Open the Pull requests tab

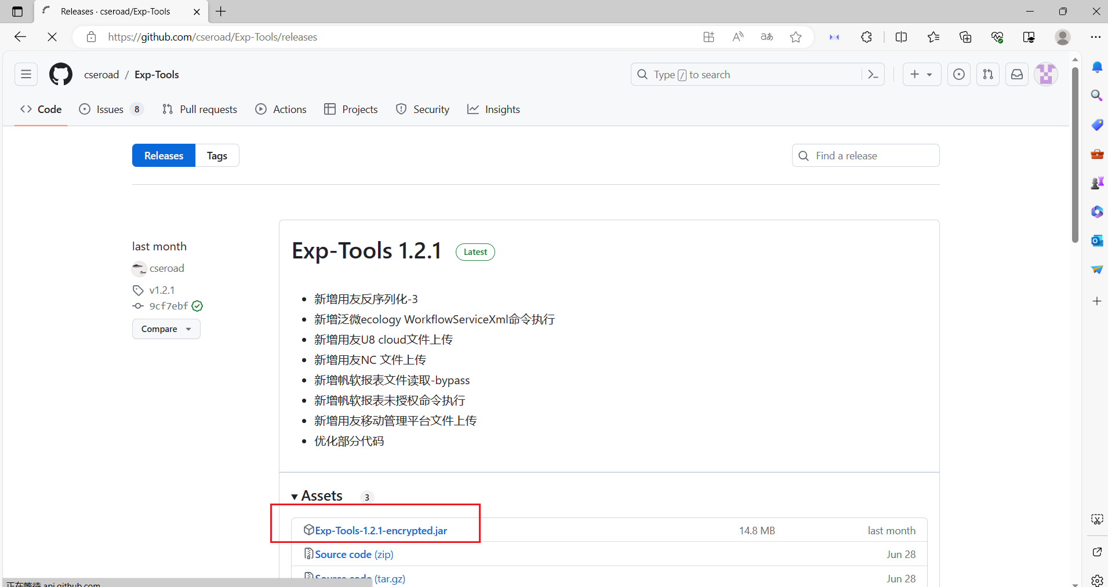(x=199, y=109)
